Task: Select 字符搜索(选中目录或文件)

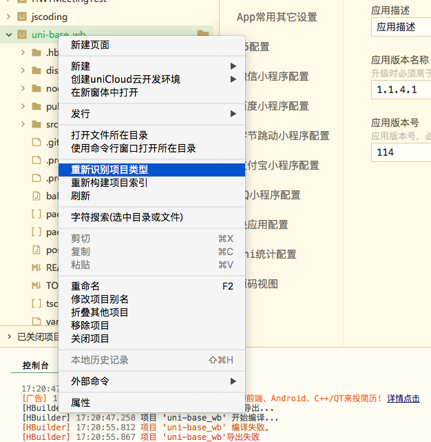Action: [151, 217]
